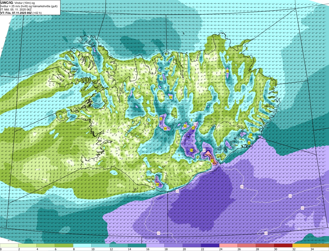
Task: Choose teal legend swatch between 12 and 14
Action: pos(119,246)
